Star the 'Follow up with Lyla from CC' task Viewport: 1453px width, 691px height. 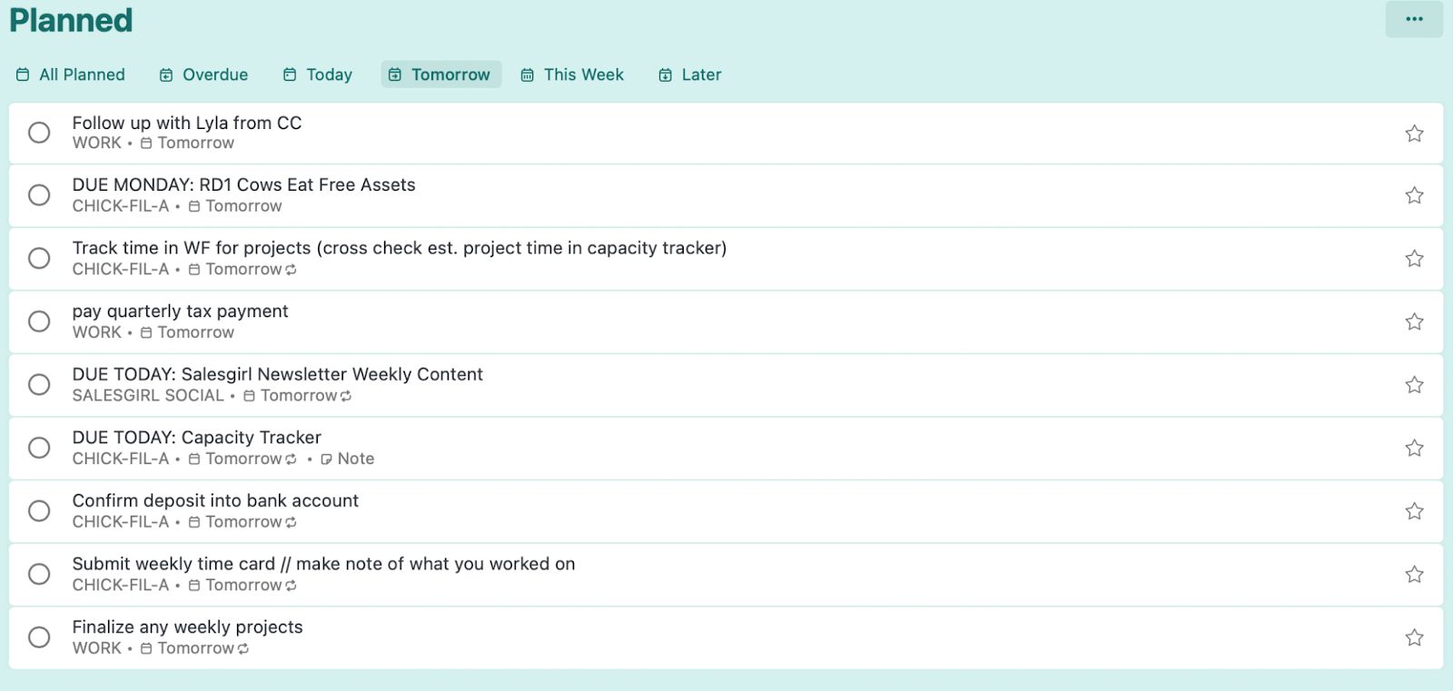pos(1414,133)
